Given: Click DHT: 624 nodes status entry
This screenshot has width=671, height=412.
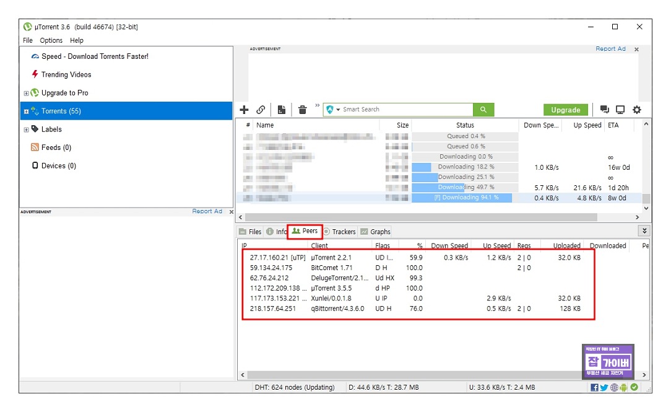Looking at the screenshot, I should coord(295,388).
